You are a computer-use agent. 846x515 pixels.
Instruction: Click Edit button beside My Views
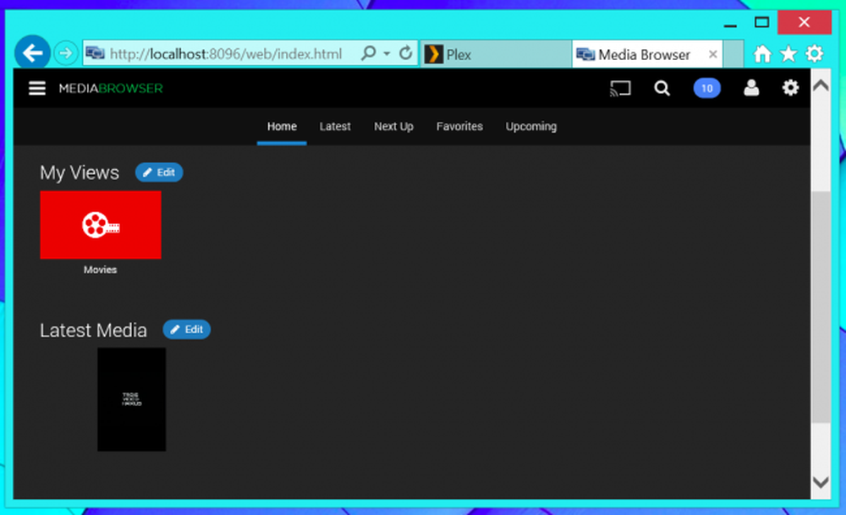pos(159,173)
